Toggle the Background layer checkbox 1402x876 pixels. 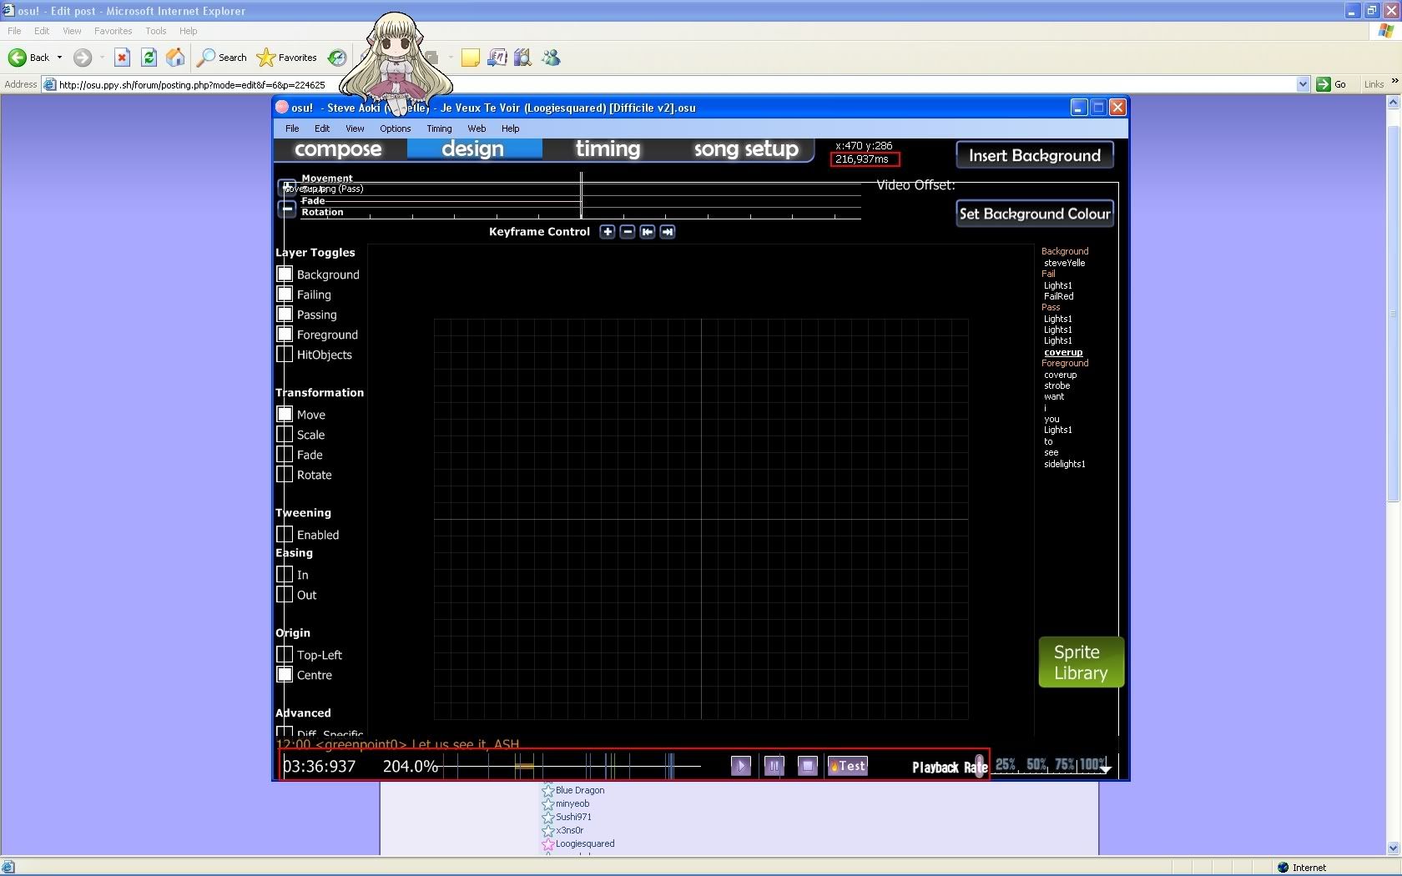coord(285,274)
